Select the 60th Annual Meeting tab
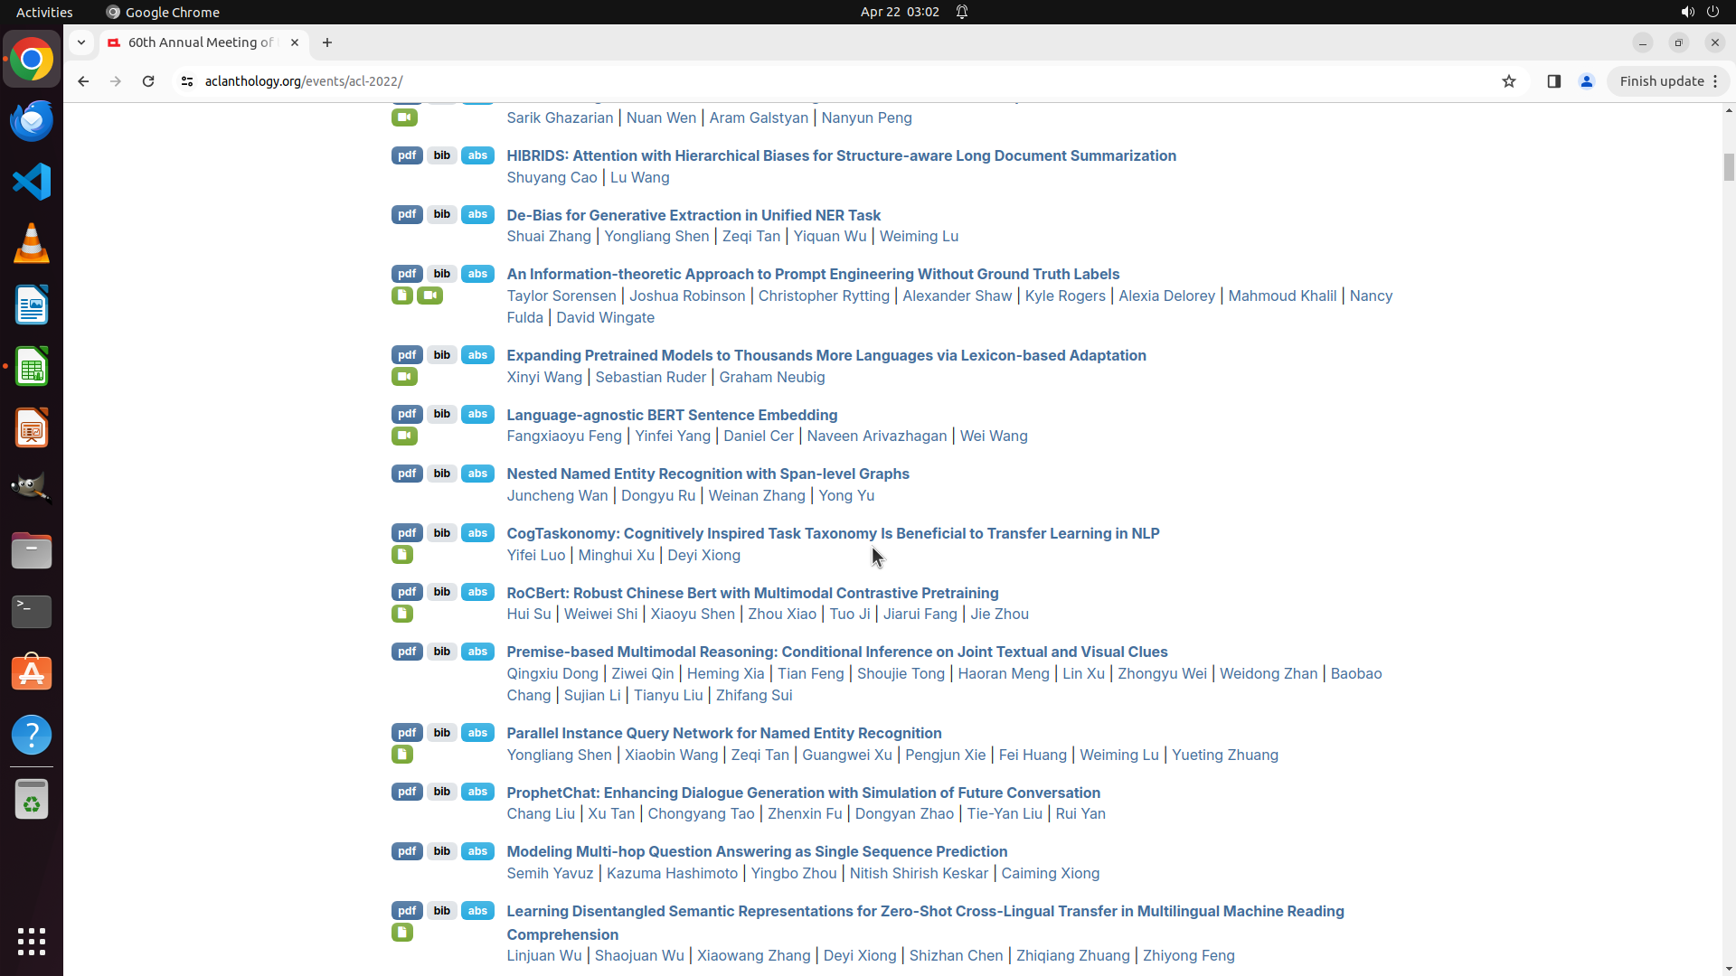The width and height of the screenshot is (1736, 976). 201,42
